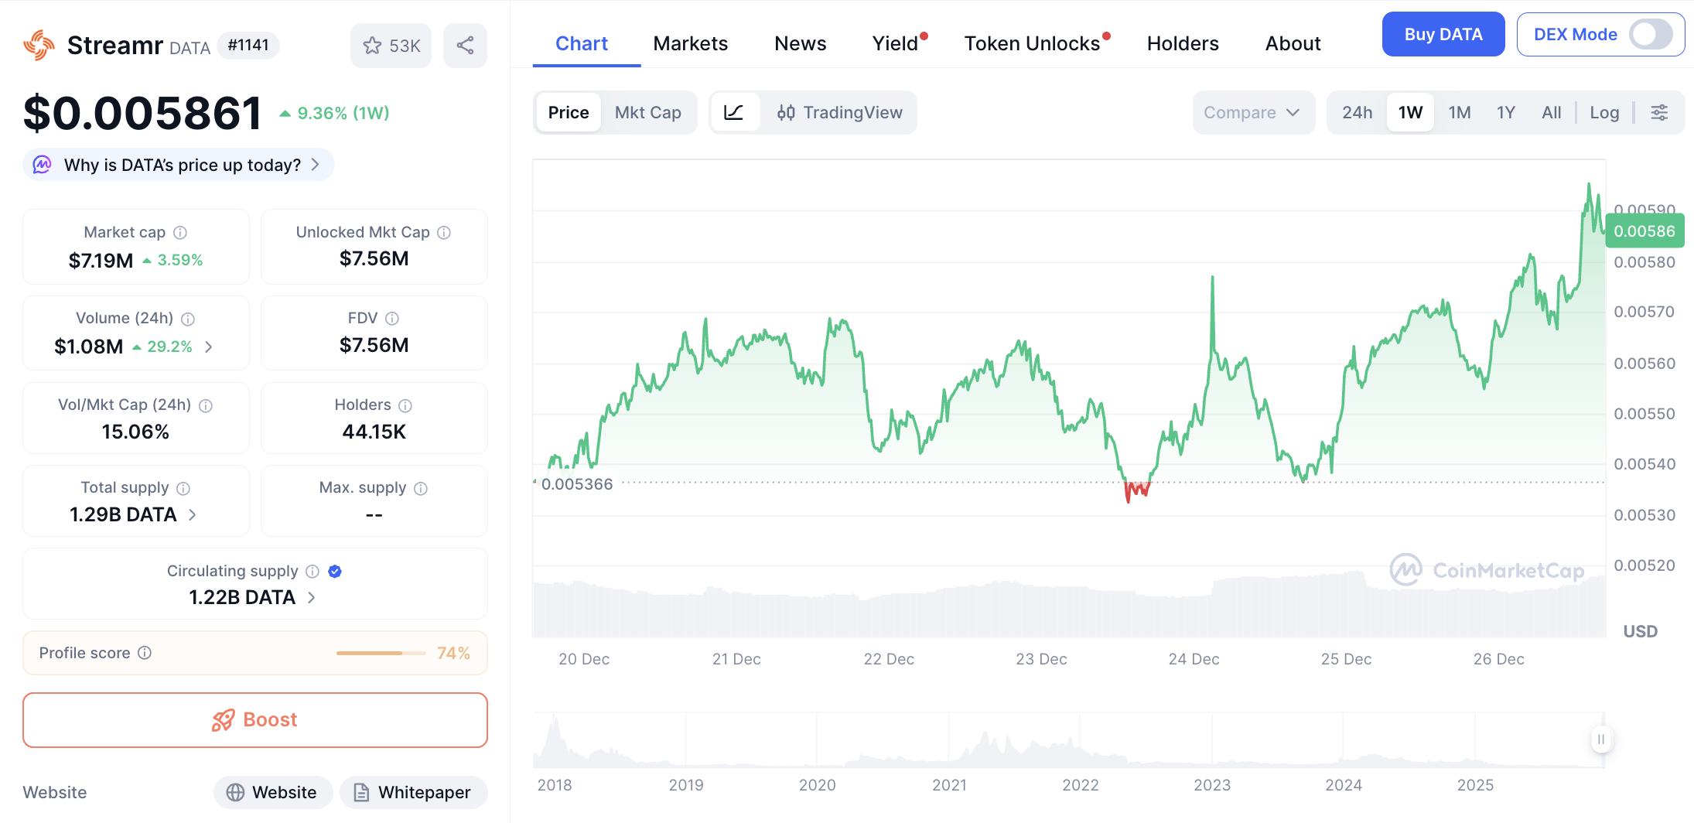The image size is (1694, 823).
Task: Switch to the Markets tab
Action: pyautogui.click(x=690, y=44)
